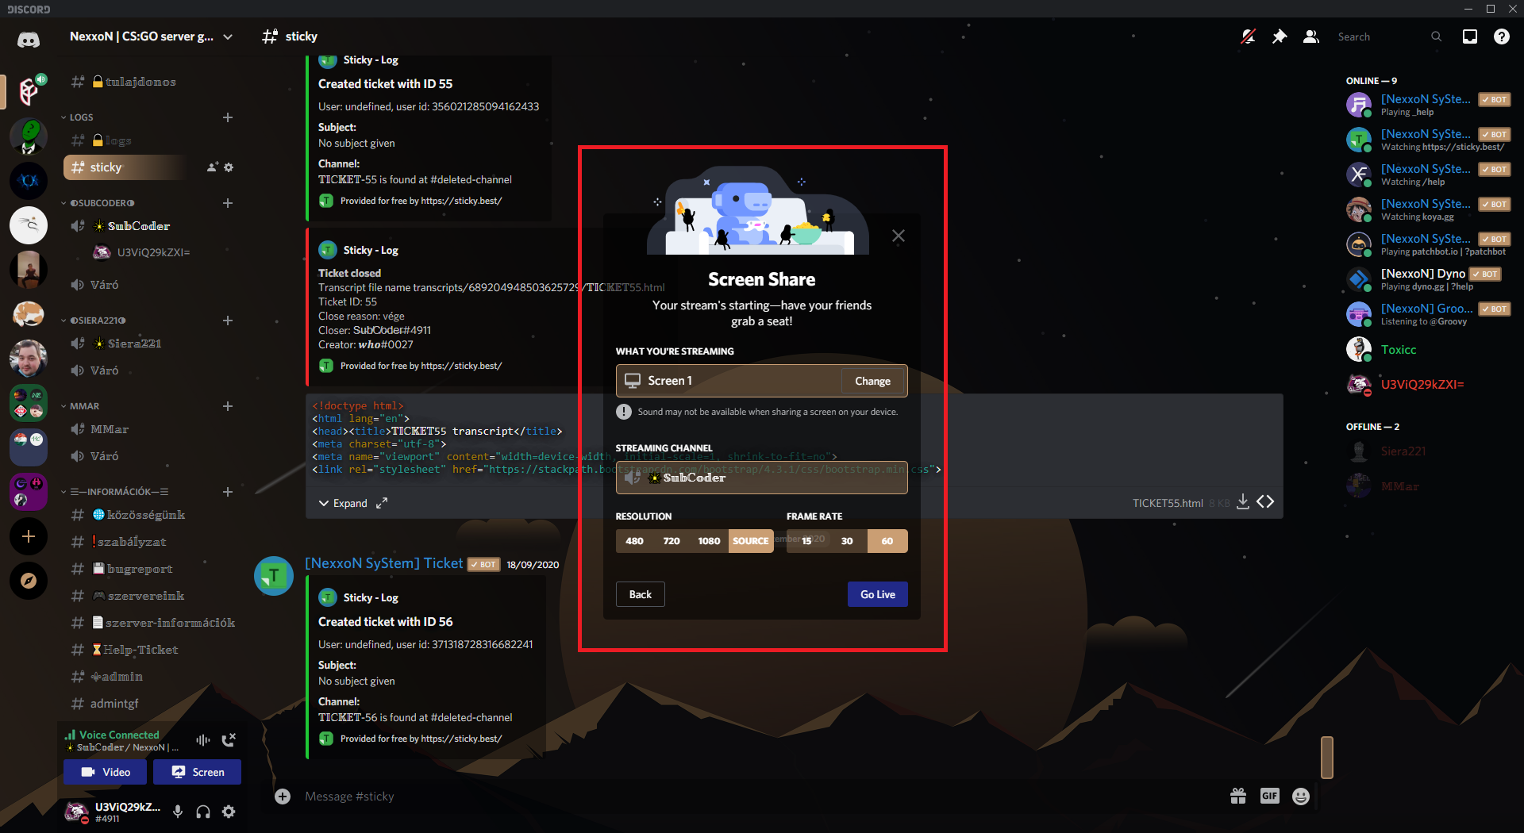Open sticky channel settings gear icon

click(x=229, y=167)
